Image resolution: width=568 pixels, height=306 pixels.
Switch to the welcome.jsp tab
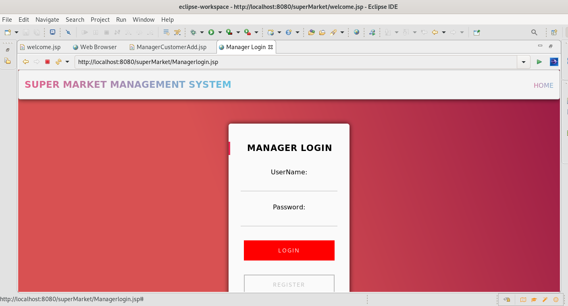(x=40, y=47)
